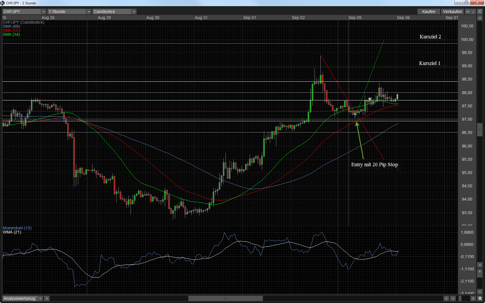
Task: Click horizontal zoom-in plus icon
Action: point(473,298)
